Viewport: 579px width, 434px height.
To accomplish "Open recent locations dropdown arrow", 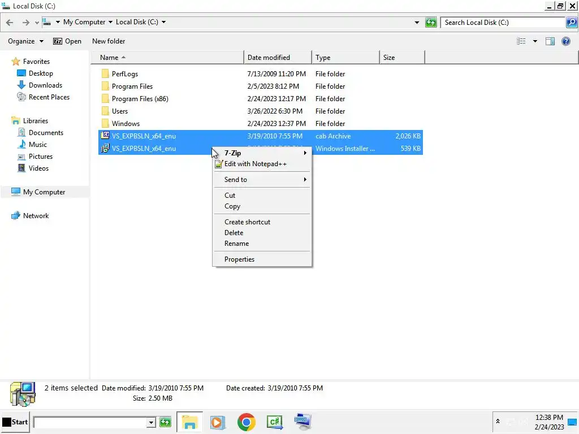I will coord(37,23).
